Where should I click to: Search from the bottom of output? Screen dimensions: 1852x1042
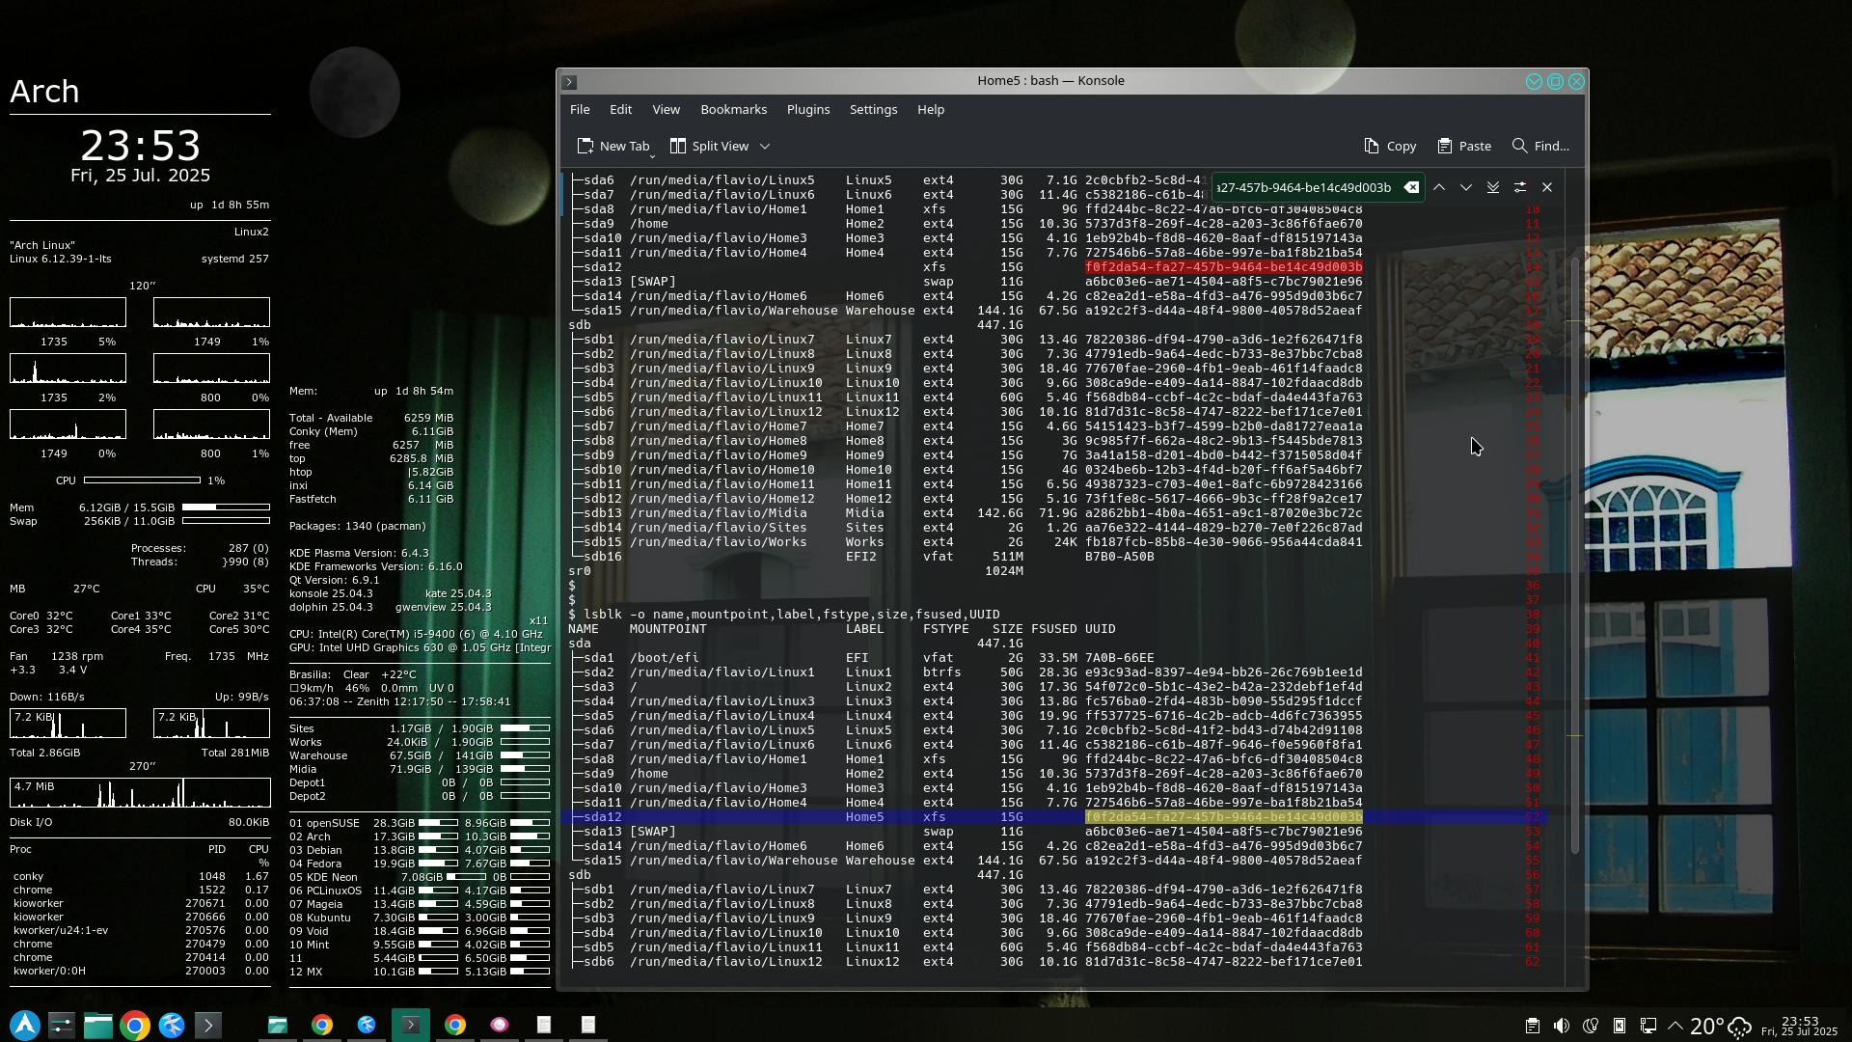[x=1492, y=187]
